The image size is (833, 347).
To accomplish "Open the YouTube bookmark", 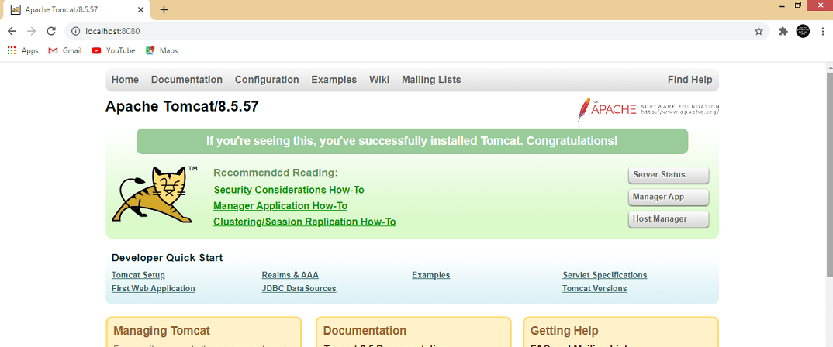I will (x=113, y=50).
